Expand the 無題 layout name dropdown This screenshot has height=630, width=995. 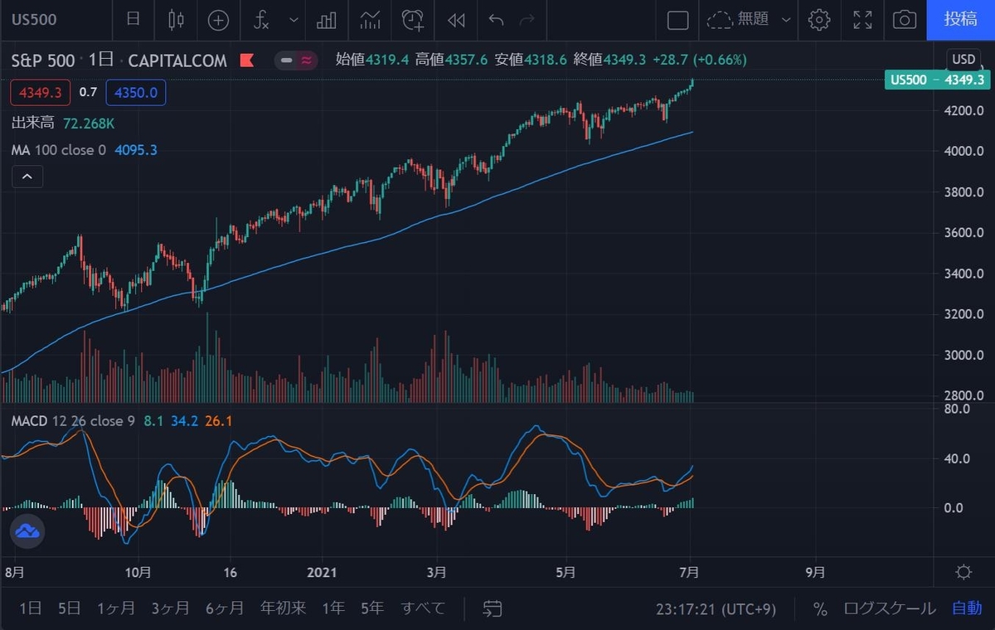tap(786, 20)
